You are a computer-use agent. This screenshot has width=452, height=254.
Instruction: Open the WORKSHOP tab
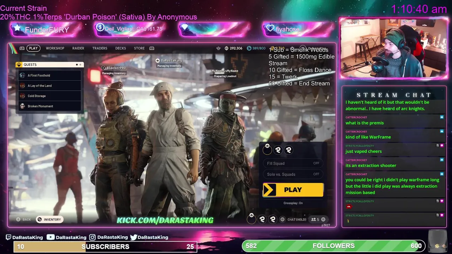coord(55,48)
